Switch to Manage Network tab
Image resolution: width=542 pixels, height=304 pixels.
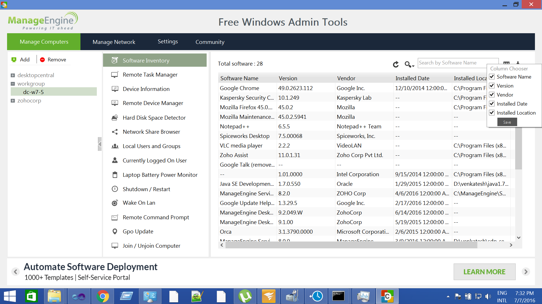pyautogui.click(x=114, y=42)
